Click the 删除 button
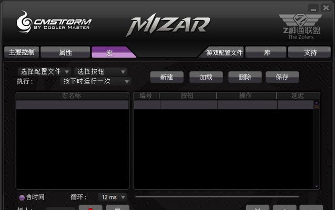This screenshot has height=210, width=335. [x=245, y=77]
